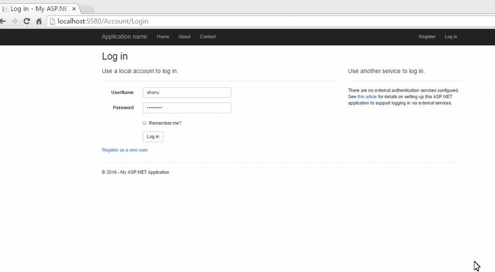
Task: Open the Register as a new user link
Action: click(x=125, y=150)
